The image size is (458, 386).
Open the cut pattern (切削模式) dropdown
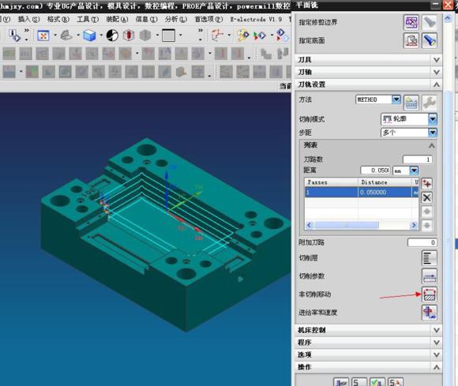pos(433,119)
